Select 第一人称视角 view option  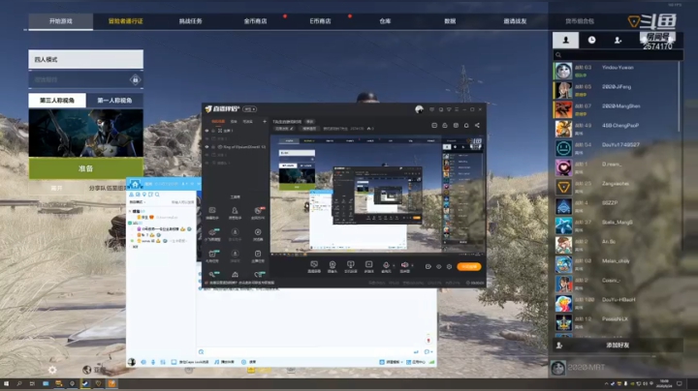(114, 101)
